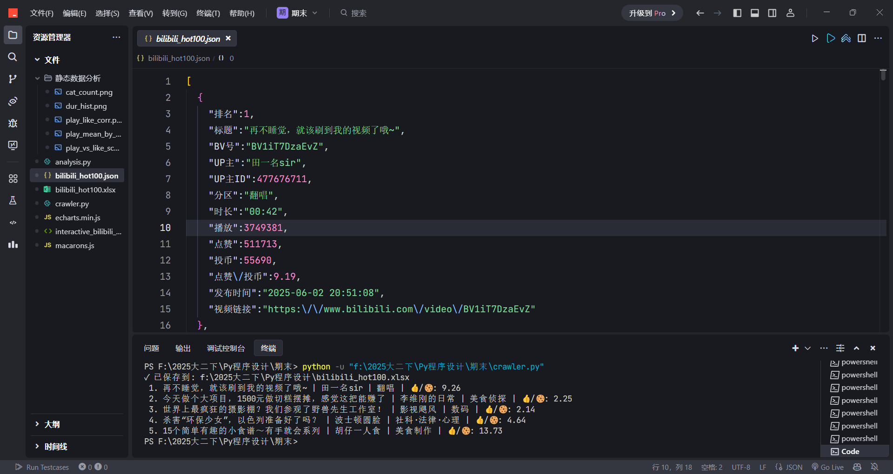Add a new terminal with plus
893x474 pixels.
click(x=795, y=348)
